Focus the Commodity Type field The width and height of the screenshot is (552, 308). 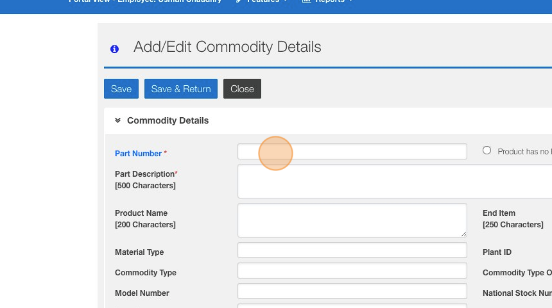[x=352, y=271]
